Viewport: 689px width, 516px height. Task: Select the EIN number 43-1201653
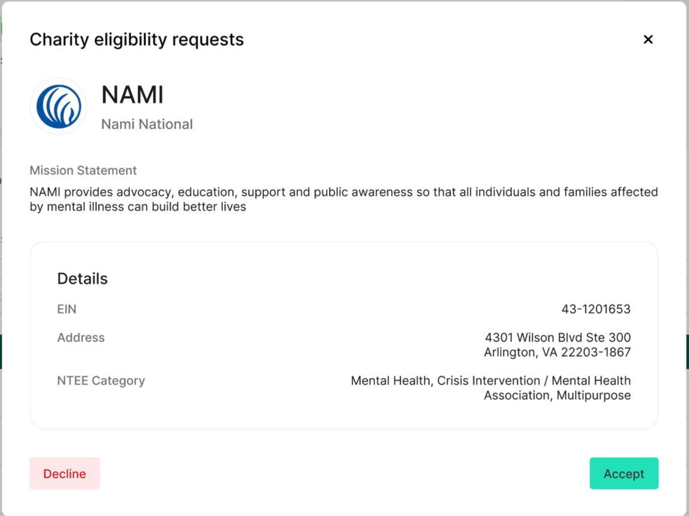tap(596, 309)
